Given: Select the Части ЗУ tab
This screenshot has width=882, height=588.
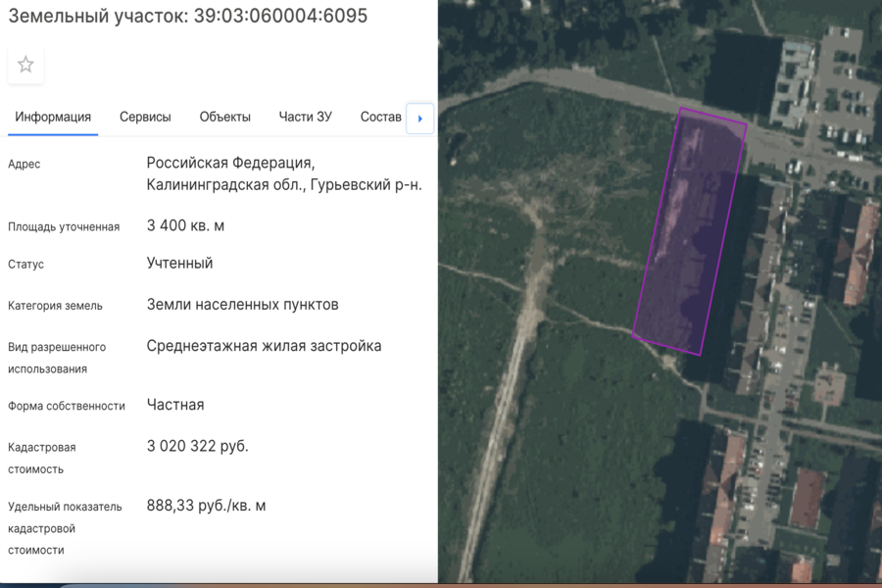Looking at the screenshot, I should (x=304, y=116).
